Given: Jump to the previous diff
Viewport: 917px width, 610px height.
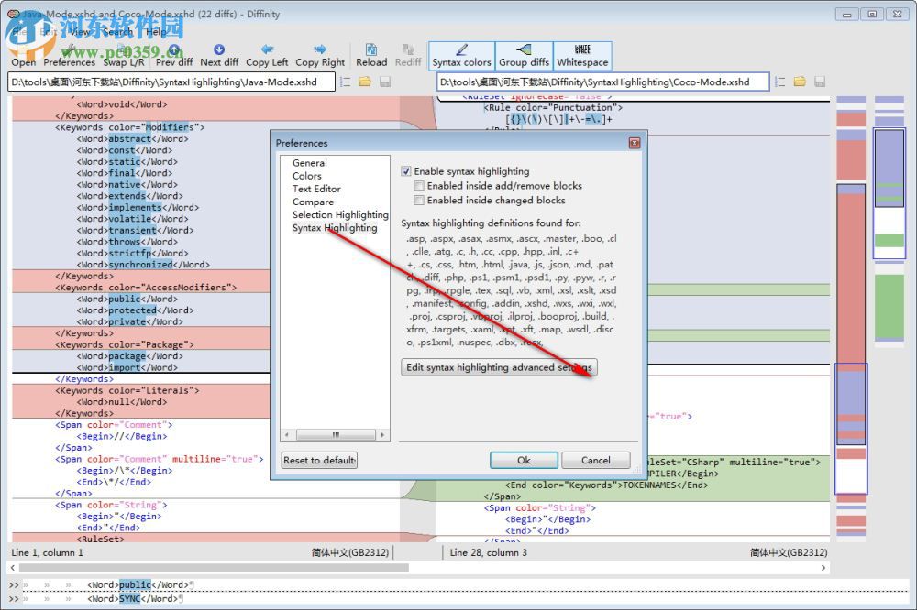Looking at the screenshot, I should [x=174, y=56].
